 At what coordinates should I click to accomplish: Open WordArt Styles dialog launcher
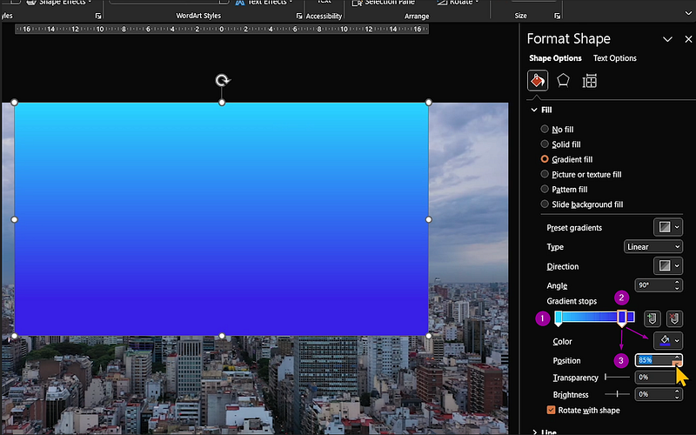pos(299,16)
